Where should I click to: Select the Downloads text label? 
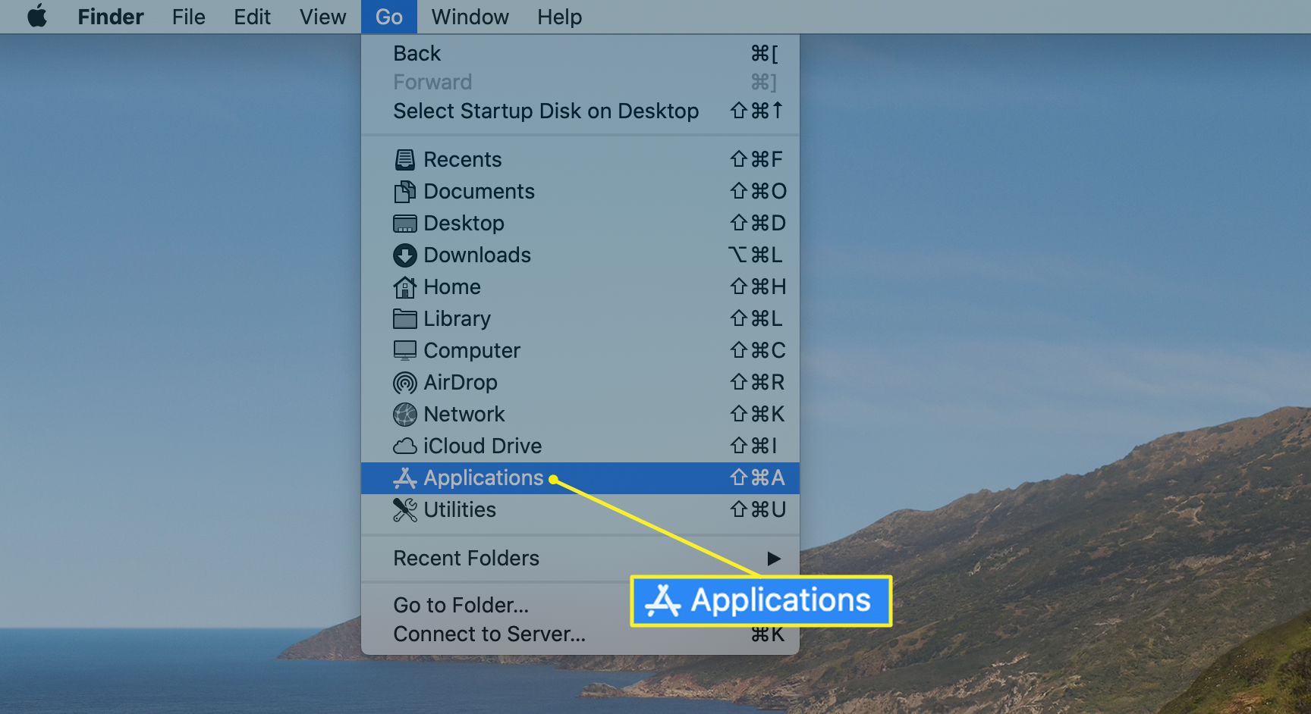pos(477,255)
